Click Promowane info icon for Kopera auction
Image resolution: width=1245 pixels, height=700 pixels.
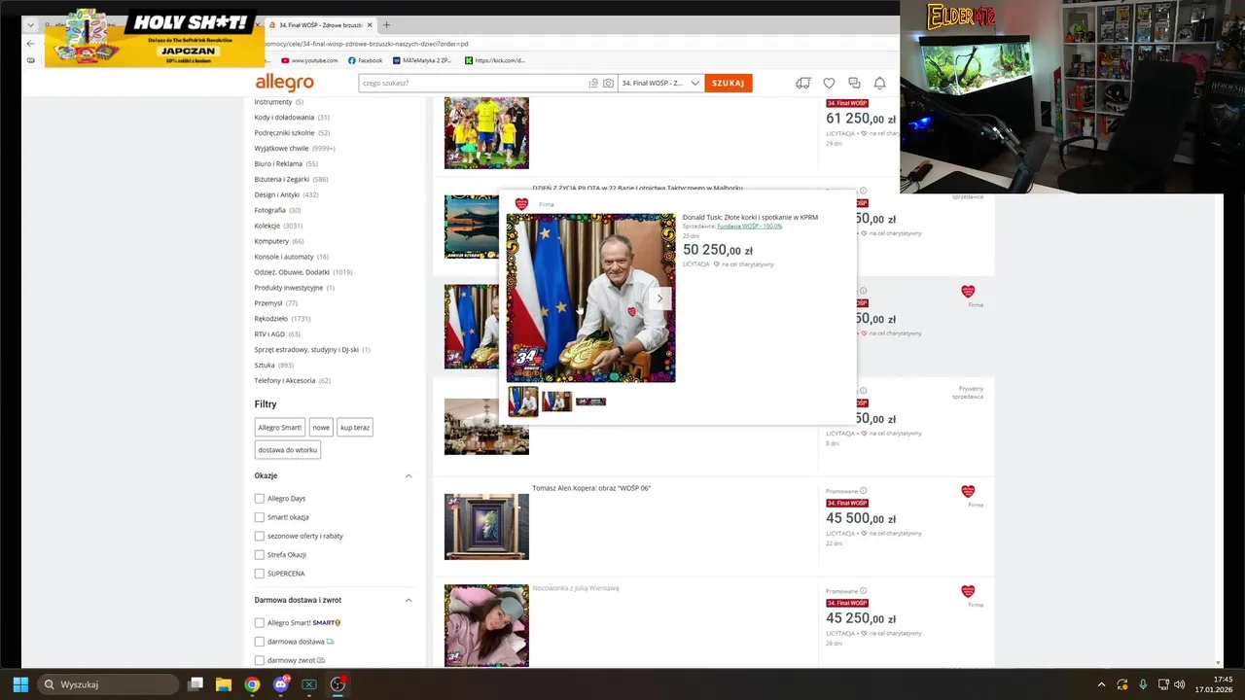point(863,491)
